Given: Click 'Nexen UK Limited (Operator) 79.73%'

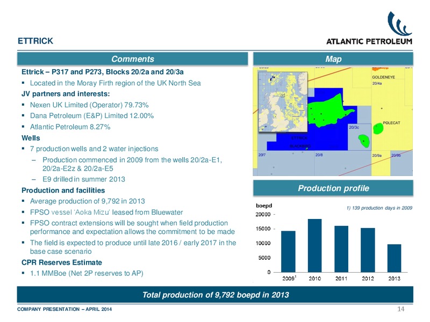Looking at the screenshot, I should tap(89, 105).
